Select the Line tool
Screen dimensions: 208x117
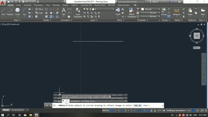(3, 12)
